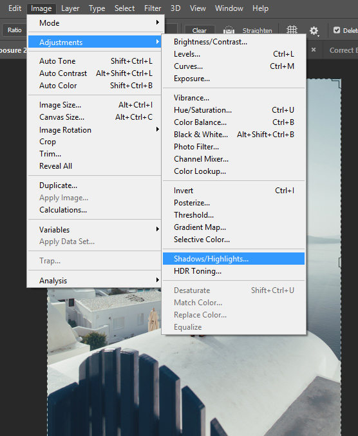
Task: Open the Type menu
Action: 97,8
